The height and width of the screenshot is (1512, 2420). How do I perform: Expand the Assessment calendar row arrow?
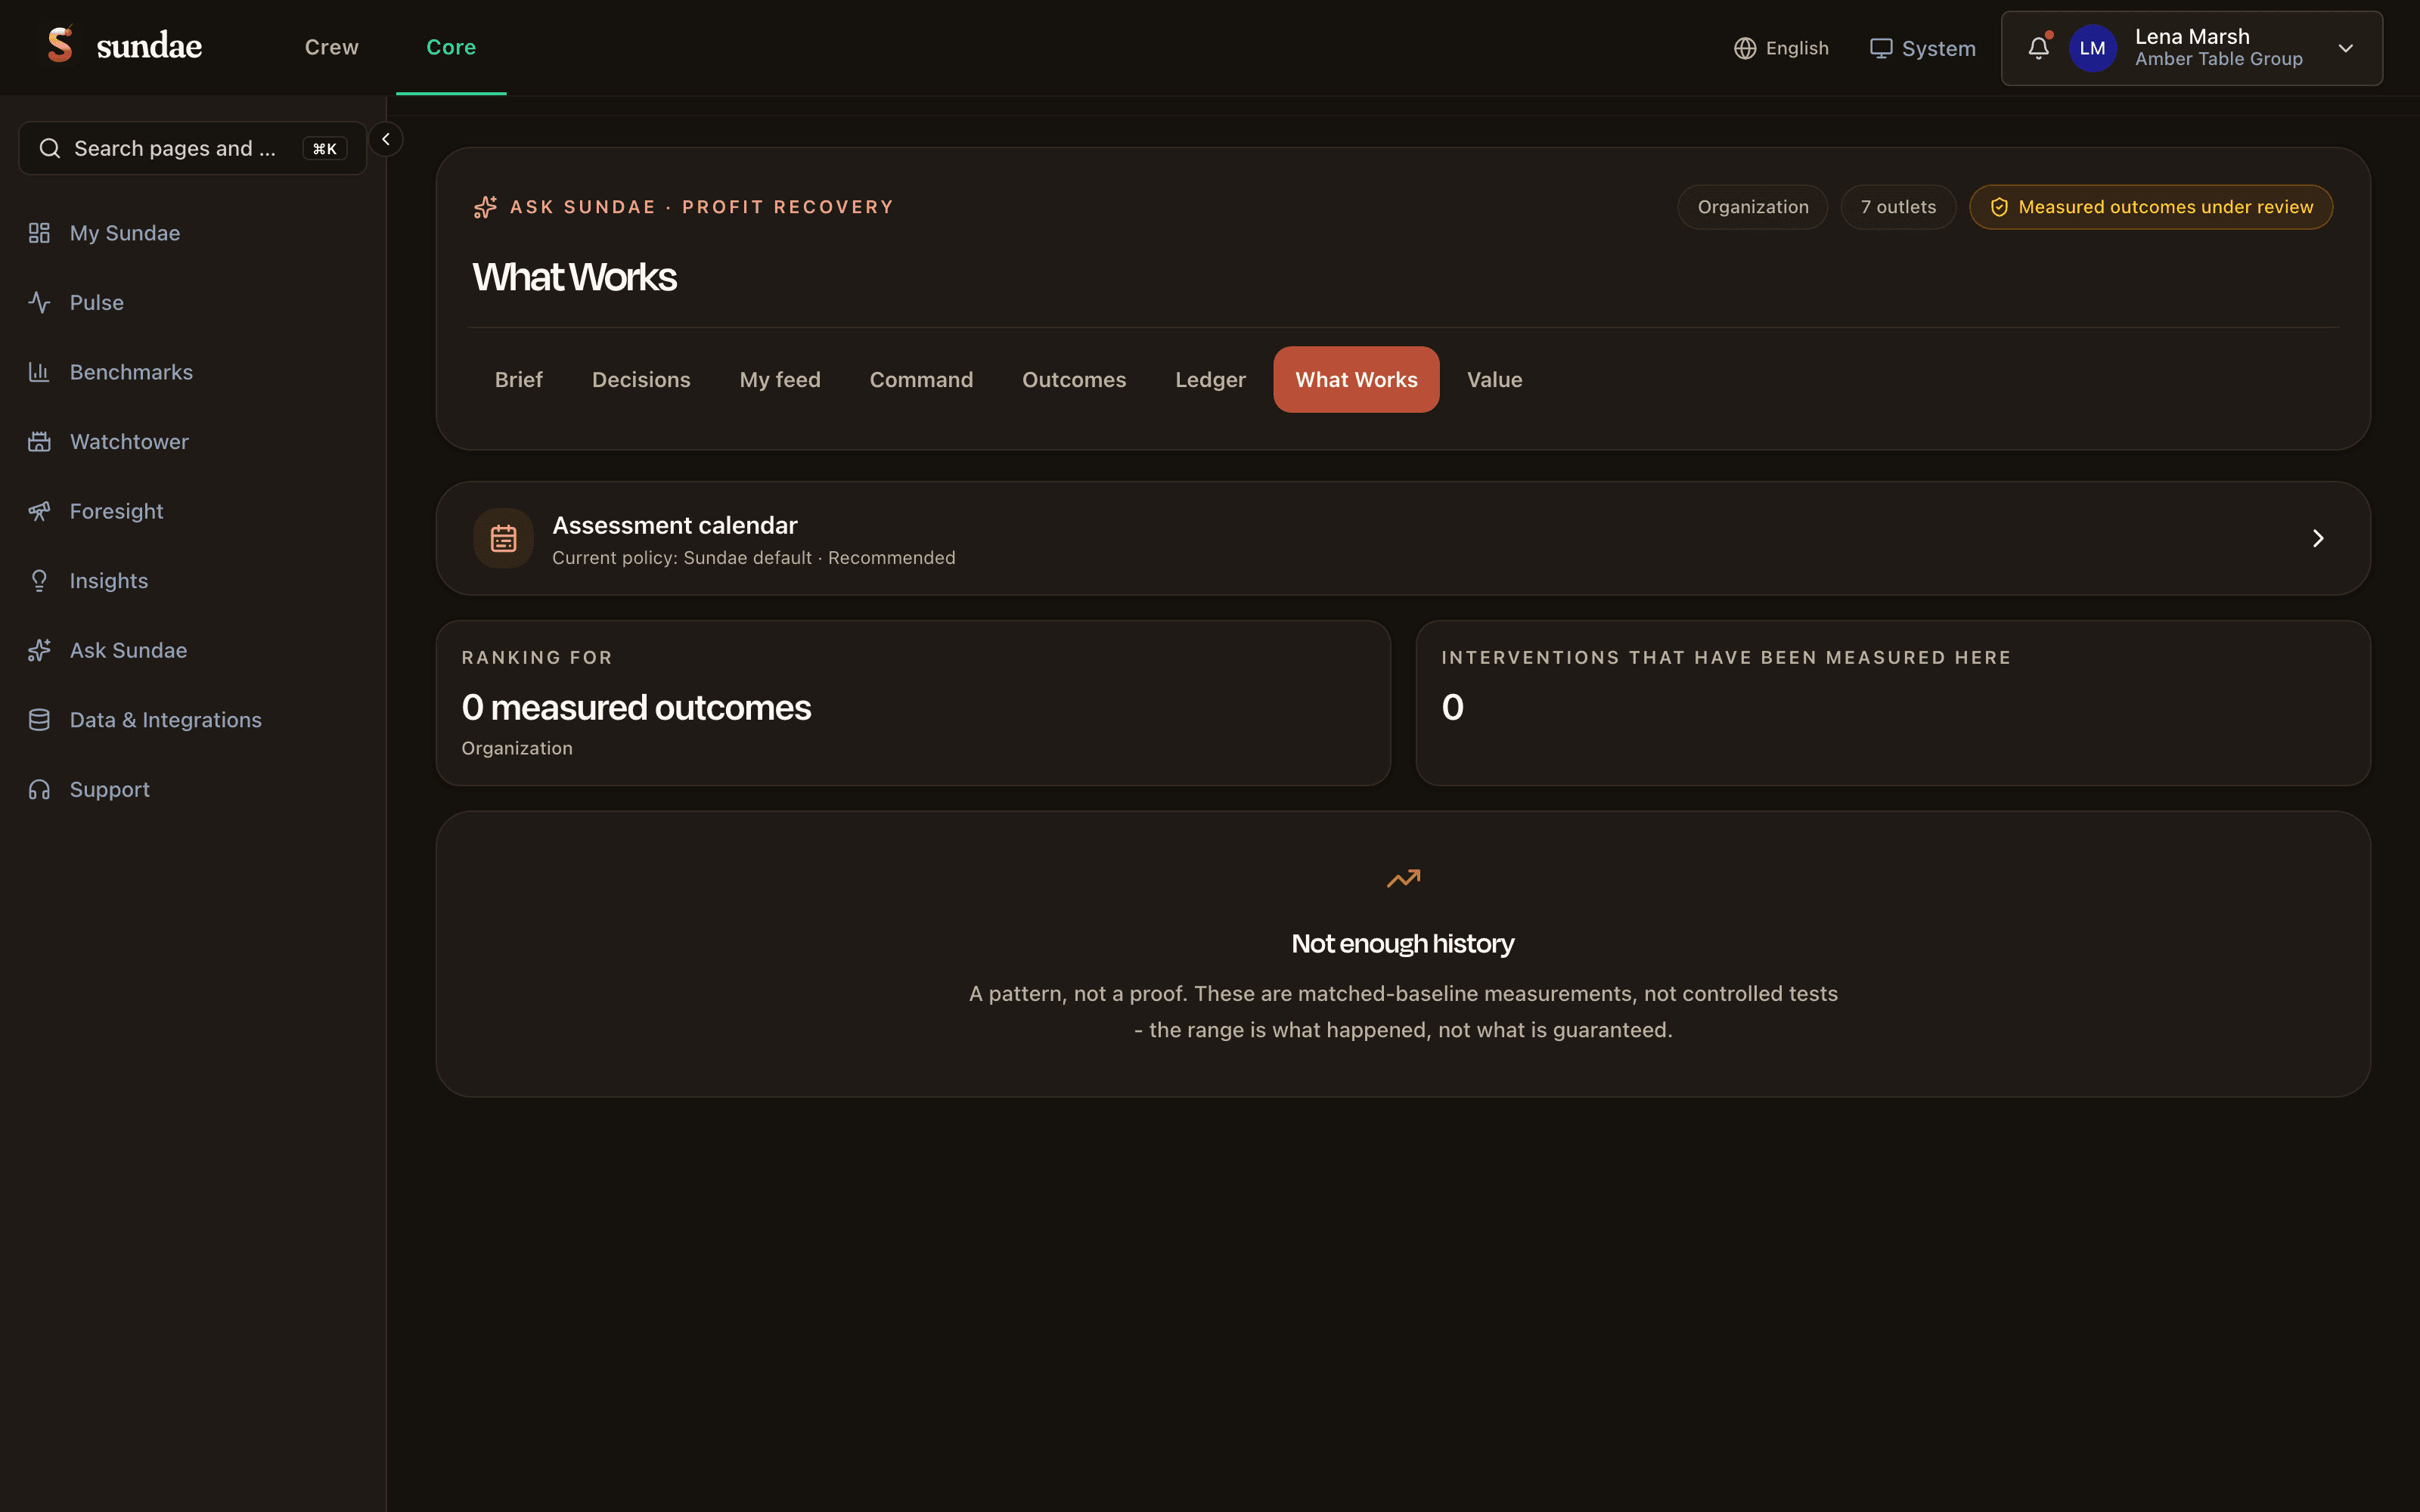(2317, 538)
